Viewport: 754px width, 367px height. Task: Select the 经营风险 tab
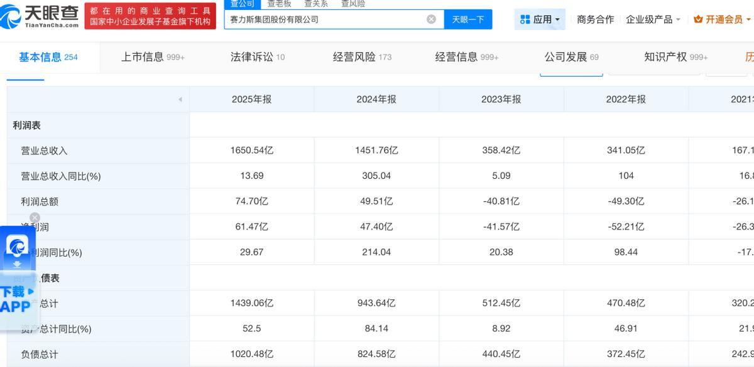[362, 57]
